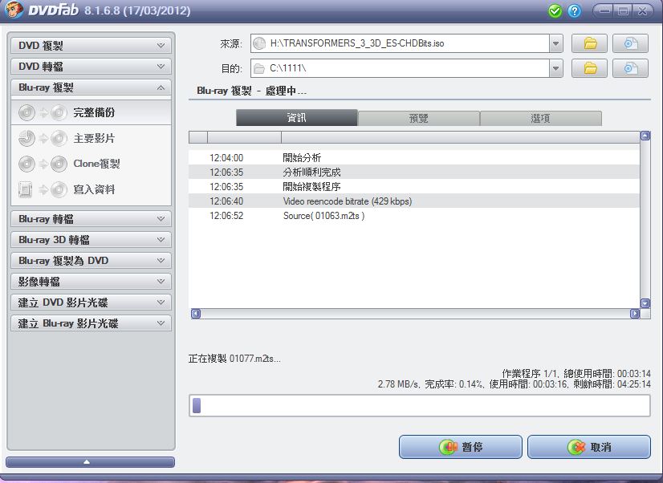This screenshot has width=663, height=483.
Task: Open destination path dropdown arrow
Action: (555, 68)
